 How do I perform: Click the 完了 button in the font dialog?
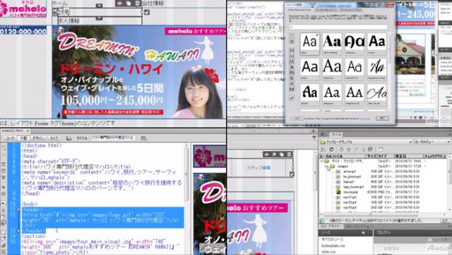382,118
